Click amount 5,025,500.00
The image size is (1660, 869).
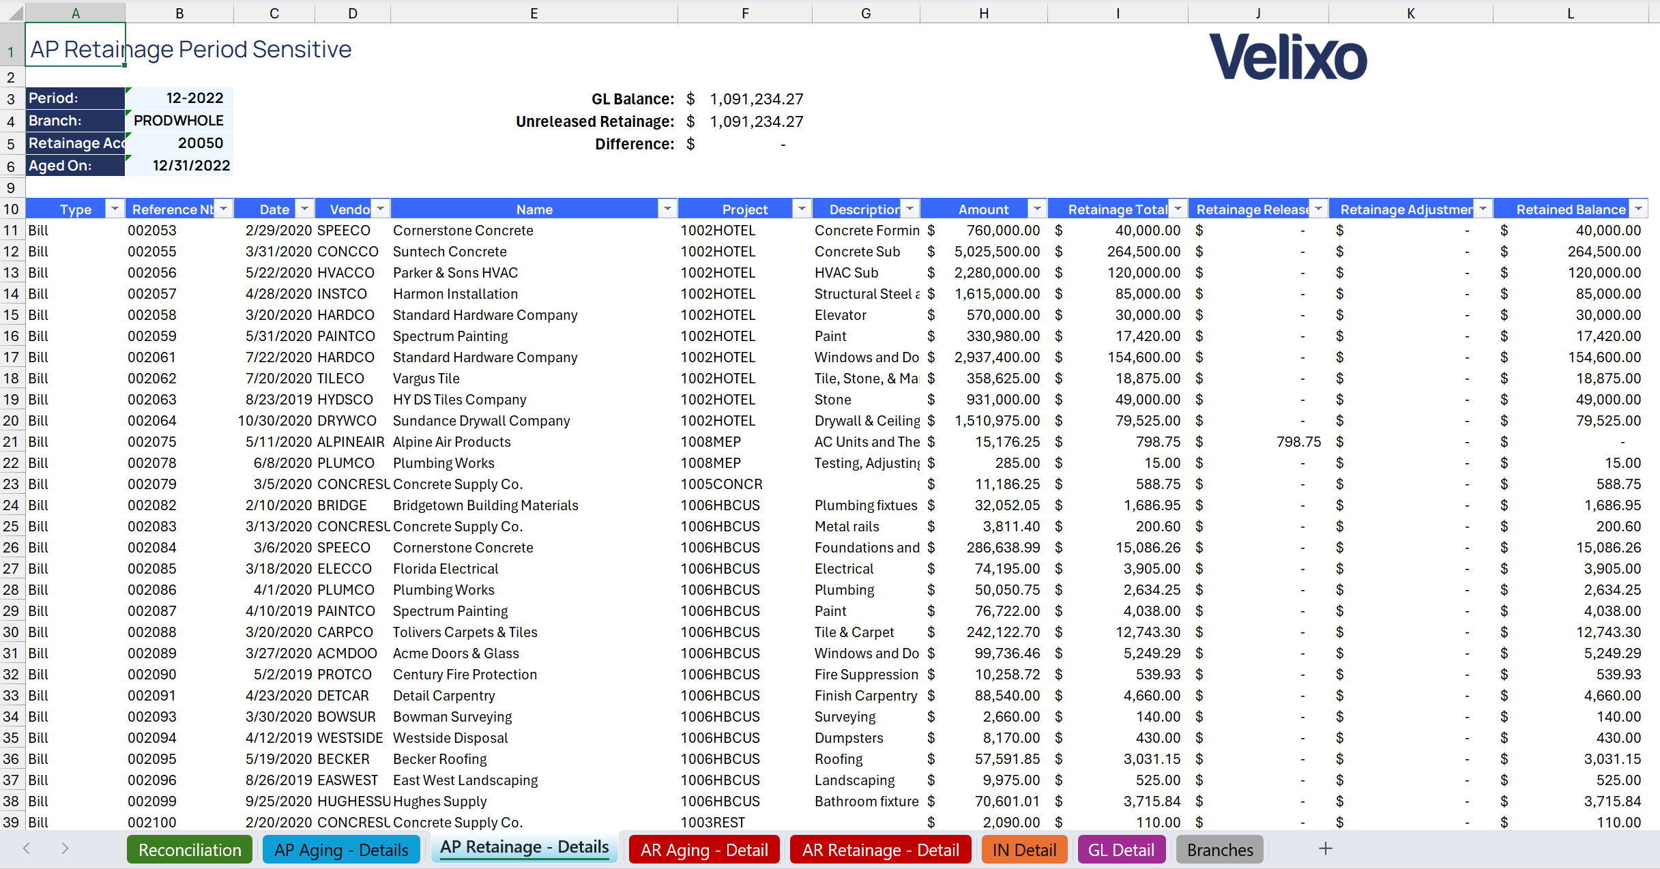coord(997,252)
